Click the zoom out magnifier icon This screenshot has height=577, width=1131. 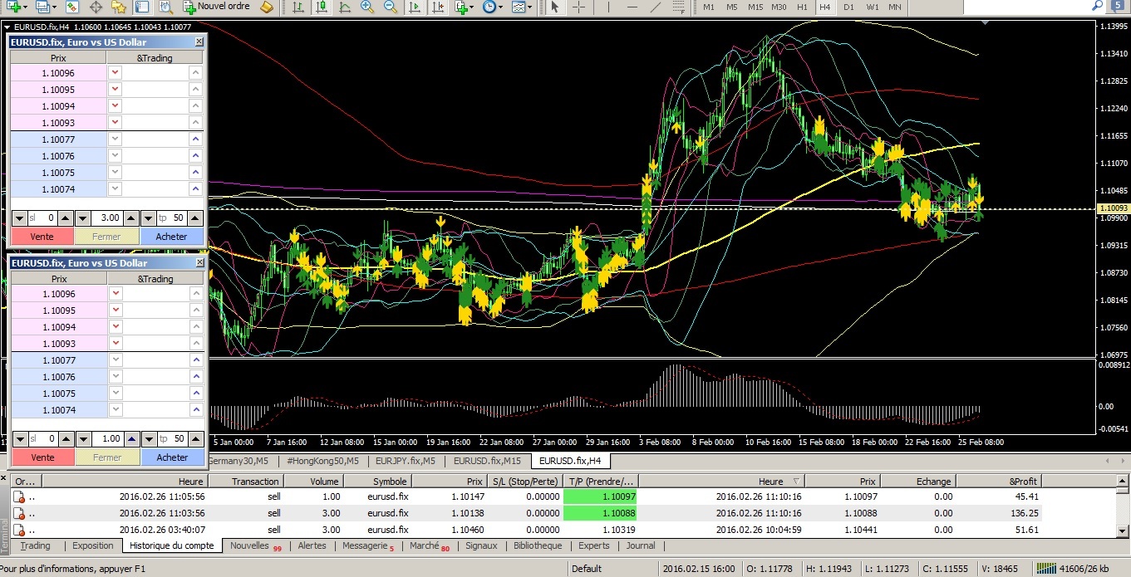click(390, 7)
